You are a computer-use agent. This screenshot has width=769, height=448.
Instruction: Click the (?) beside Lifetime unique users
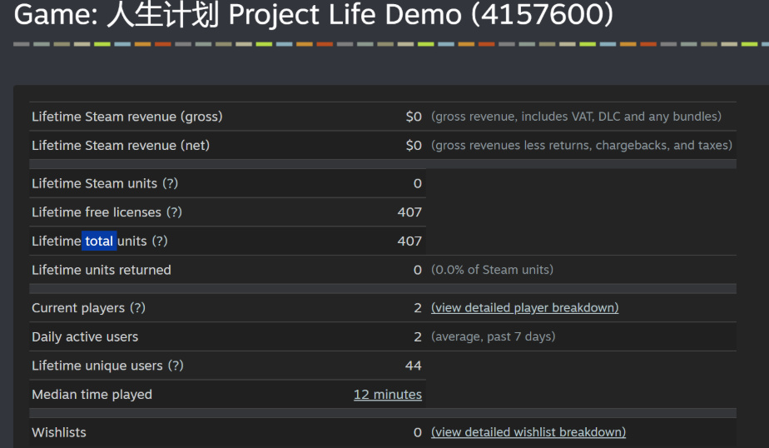click(176, 366)
